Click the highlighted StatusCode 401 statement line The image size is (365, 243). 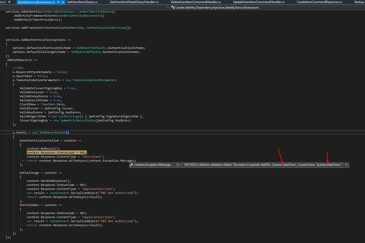[x=57, y=152]
